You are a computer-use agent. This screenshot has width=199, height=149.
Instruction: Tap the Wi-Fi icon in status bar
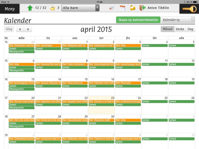pos(8,2)
